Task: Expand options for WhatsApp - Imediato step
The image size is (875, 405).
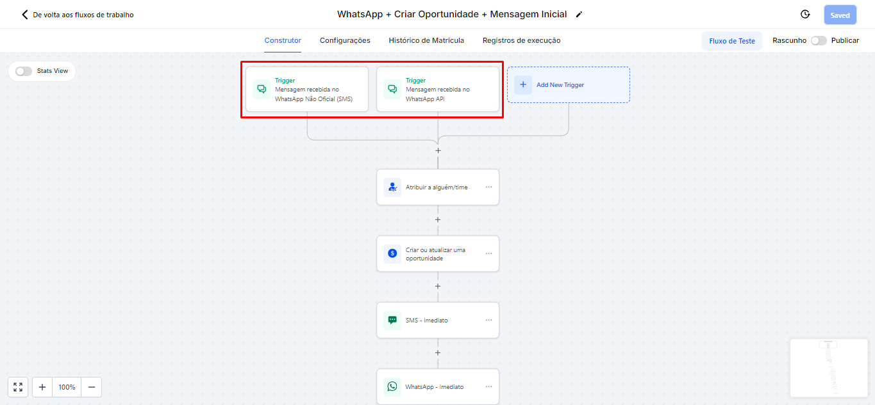Action: pos(488,386)
